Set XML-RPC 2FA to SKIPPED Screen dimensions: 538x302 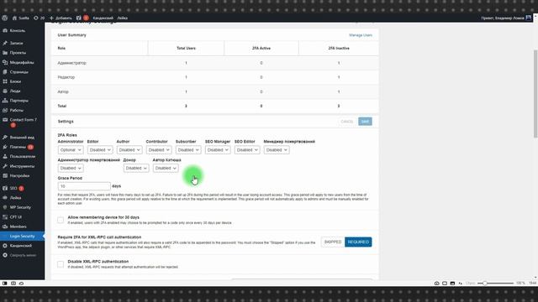click(333, 242)
